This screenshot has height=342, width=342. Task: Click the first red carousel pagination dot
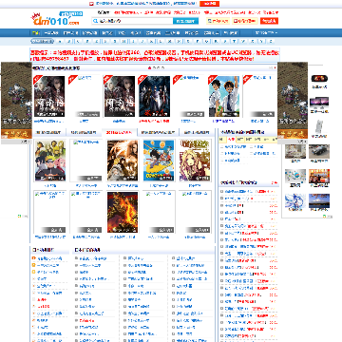pos(149,67)
